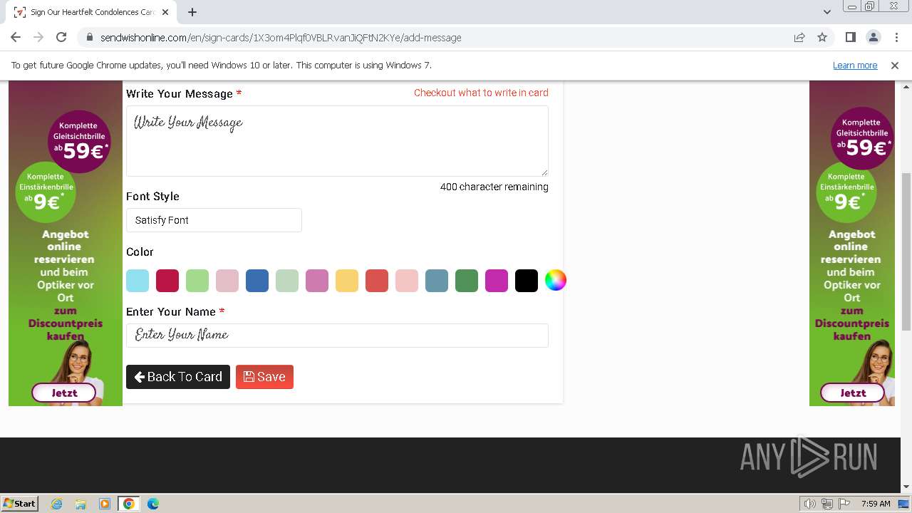
Task: Dismiss the Chrome update notification bar
Action: [895, 66]
